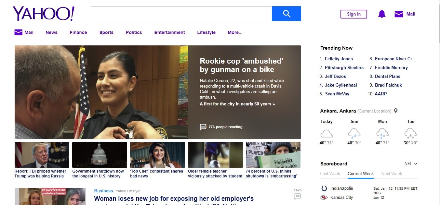440x205 pixels.
Task: Open trending topic AARP
Action: [x=381, y=94]
